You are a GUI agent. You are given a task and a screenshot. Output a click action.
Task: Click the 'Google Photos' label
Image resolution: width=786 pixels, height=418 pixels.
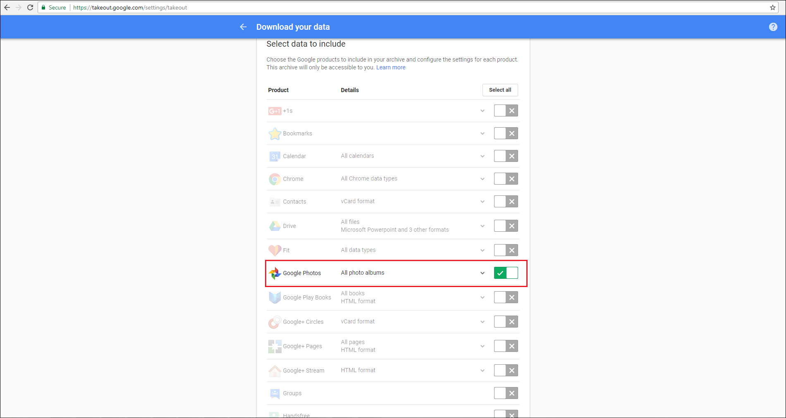(x=302, y=273)
